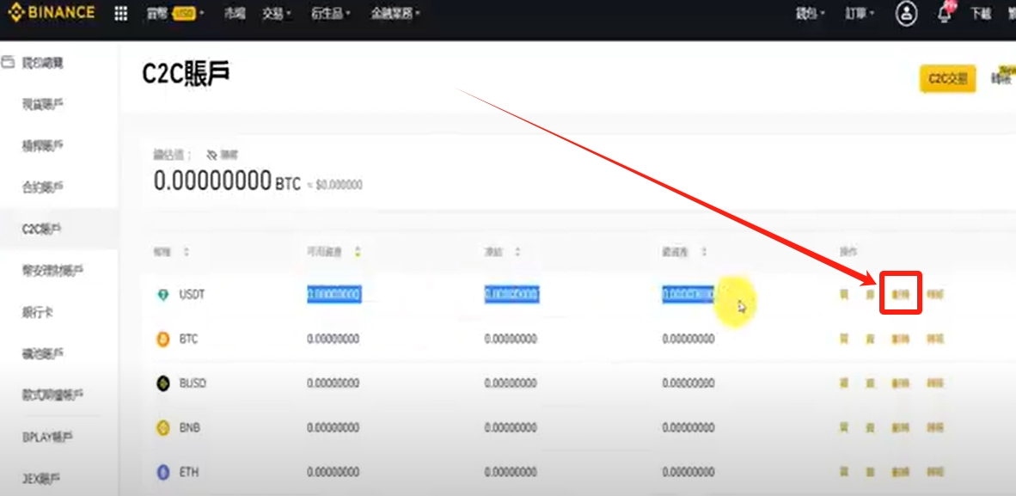1016x496 pixels.
Task: Click Buy (買) in the USDT row
Action: tap(843, 294)
